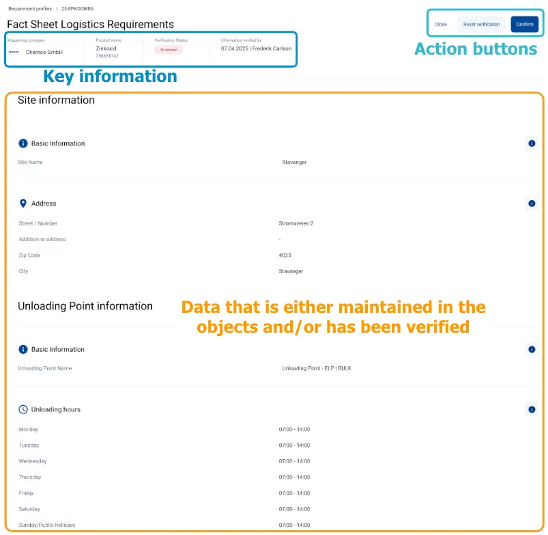
Task: Select Site Name value Stavanger
Action: [294, 163]
